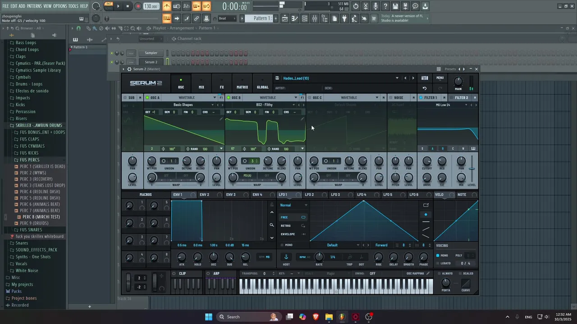This screenshot has height=324, width=577.
Task: Enable the LEGATO voicing checkbox
Action: pyautogui.click(x=437, y=263)
